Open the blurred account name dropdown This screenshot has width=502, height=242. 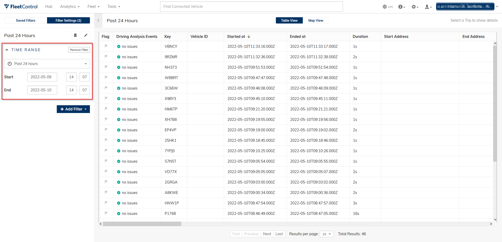click(x=467, y=7)
